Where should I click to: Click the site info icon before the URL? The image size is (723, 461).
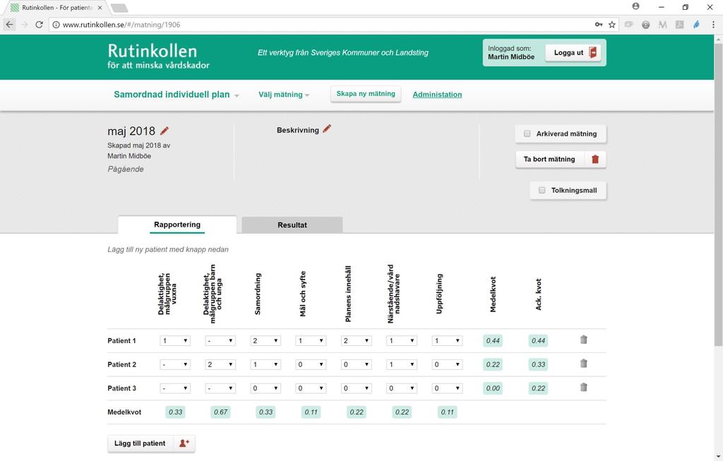point(56,25)
